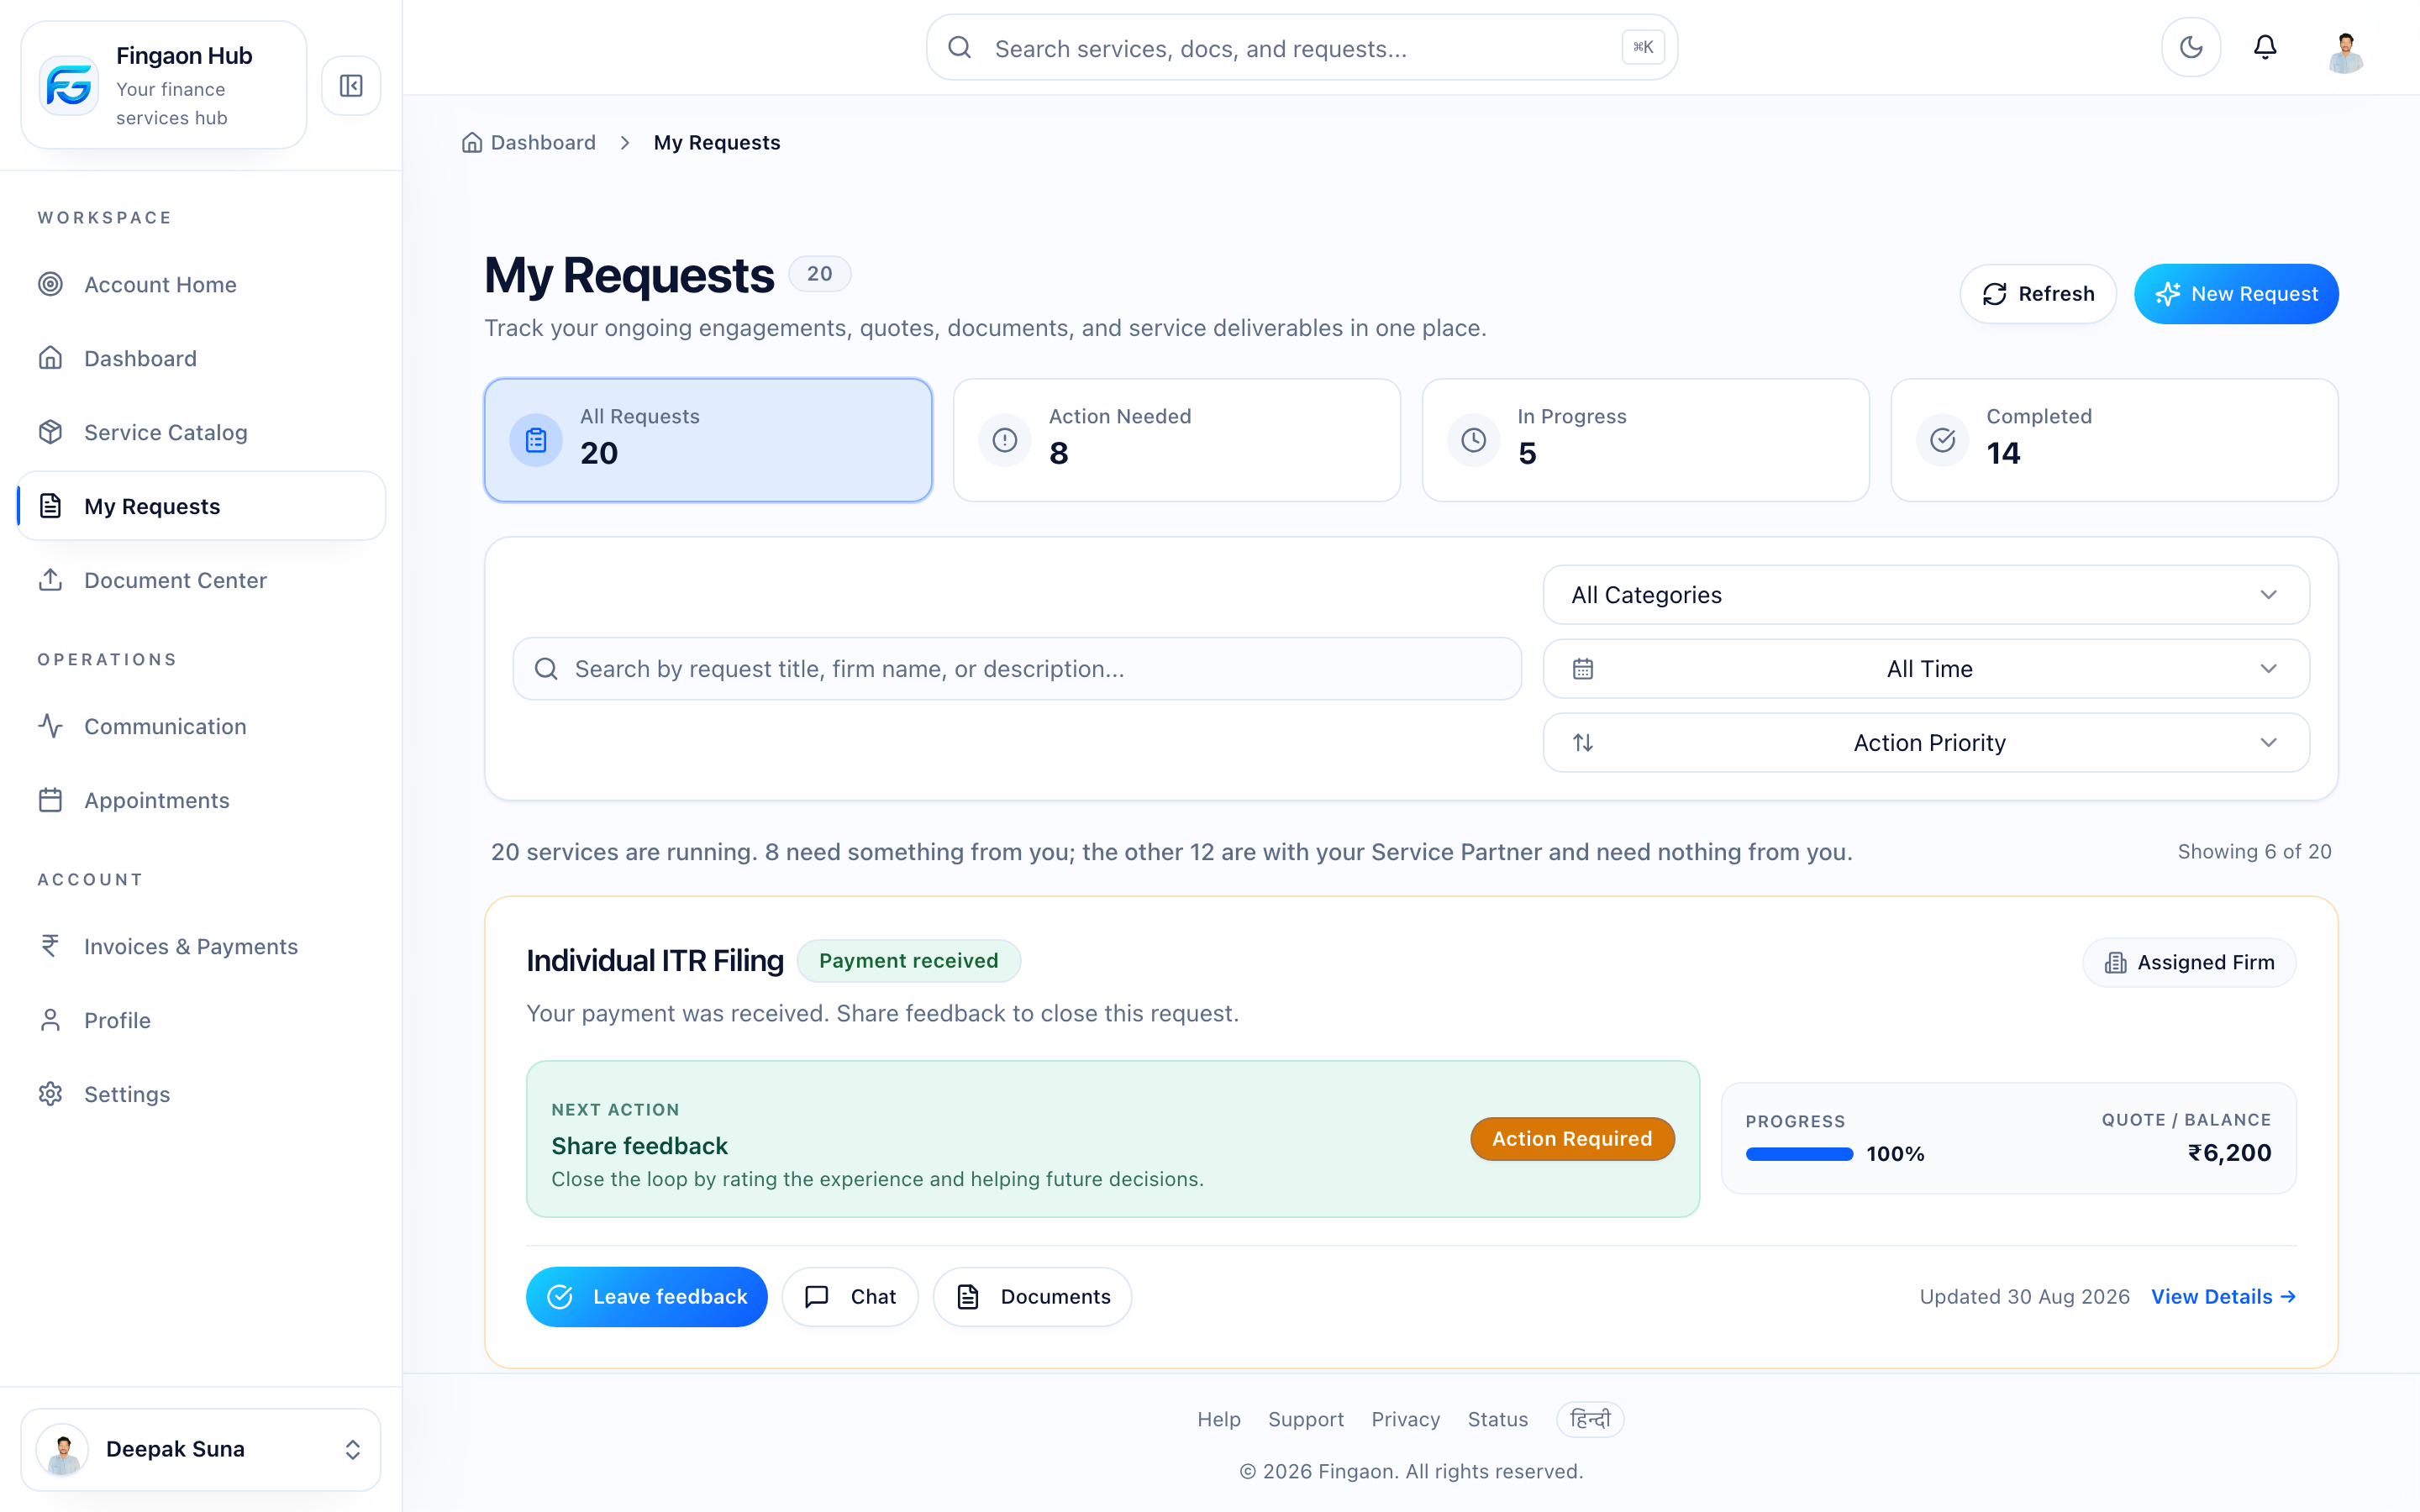Create a New Request
This screenshot has height=1512, width=2420.
click(x=2235, y=294)
